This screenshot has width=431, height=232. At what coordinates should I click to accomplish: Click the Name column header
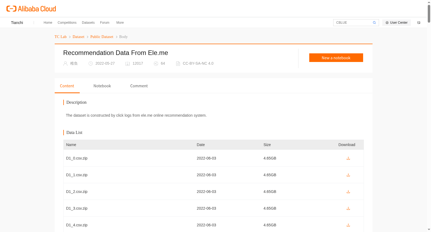coord(71,145)
